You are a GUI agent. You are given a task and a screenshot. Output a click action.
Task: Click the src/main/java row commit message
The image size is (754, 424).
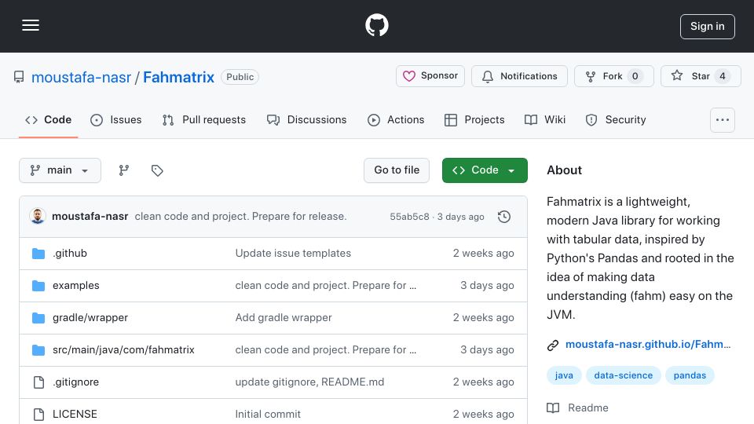325,350
